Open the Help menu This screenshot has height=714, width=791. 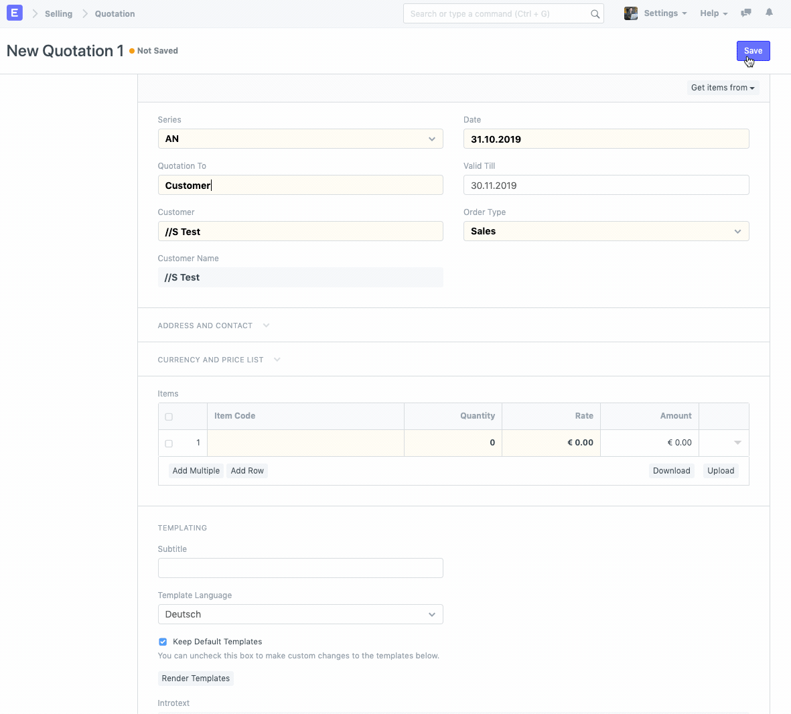click(713, 13)
